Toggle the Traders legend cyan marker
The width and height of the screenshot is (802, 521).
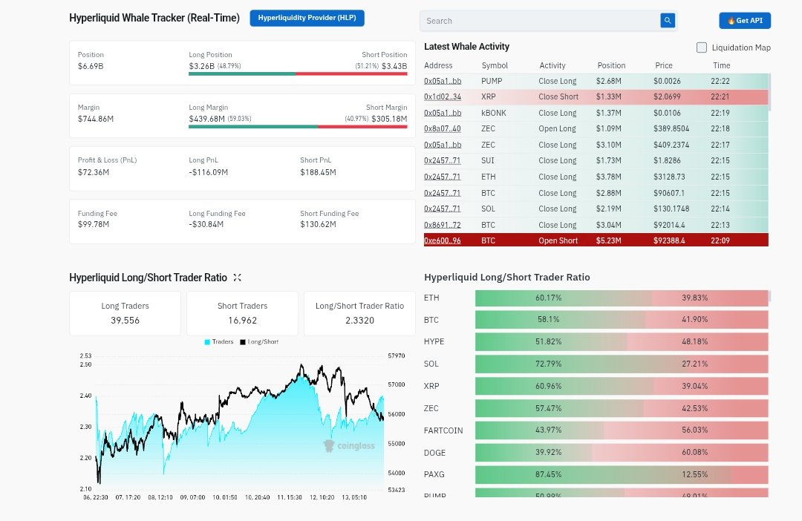coord(207,342)
